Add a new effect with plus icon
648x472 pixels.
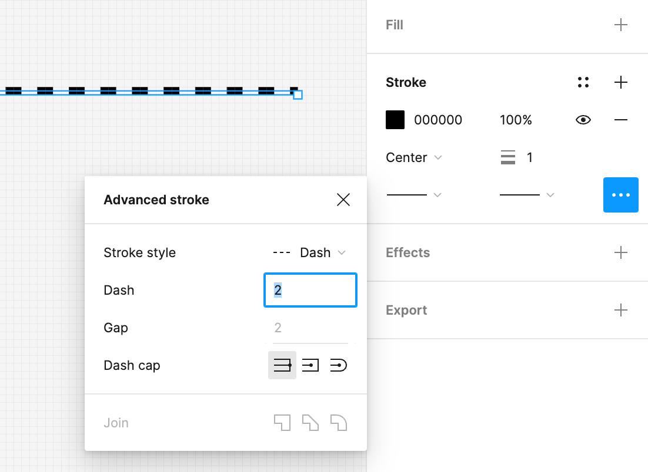tap(620, 252)
